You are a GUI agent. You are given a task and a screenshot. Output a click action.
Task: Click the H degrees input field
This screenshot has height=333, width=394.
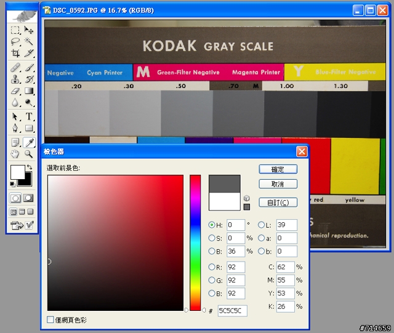236,225
